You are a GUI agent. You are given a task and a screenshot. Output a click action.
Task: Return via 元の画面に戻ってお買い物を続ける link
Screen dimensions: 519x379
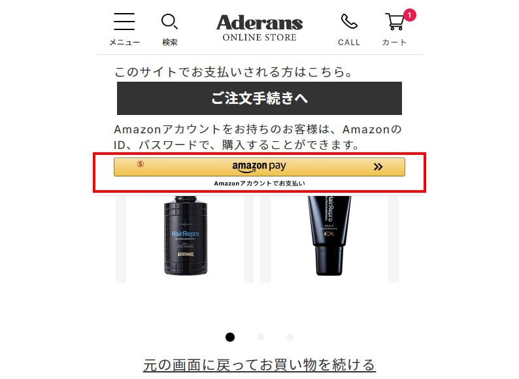[x=259, y=365]
